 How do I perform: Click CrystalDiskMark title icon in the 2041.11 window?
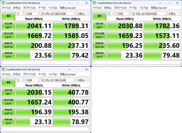[3, 3]
